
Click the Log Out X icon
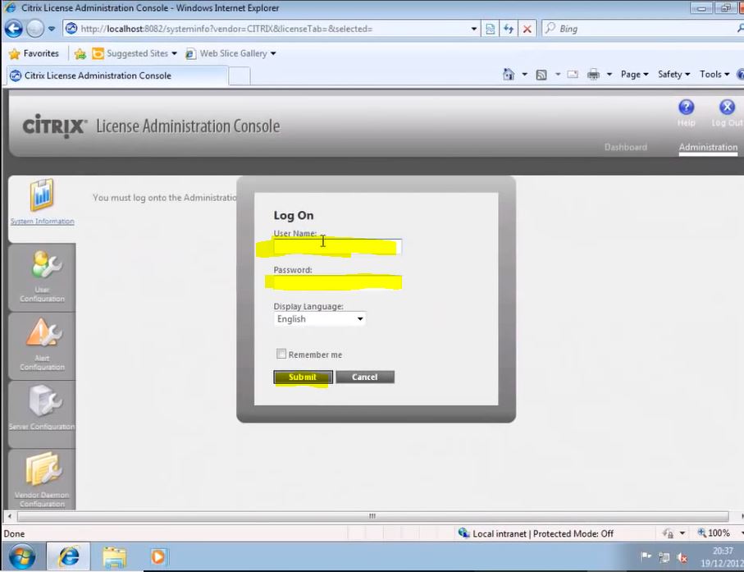(x=727, y=108)
